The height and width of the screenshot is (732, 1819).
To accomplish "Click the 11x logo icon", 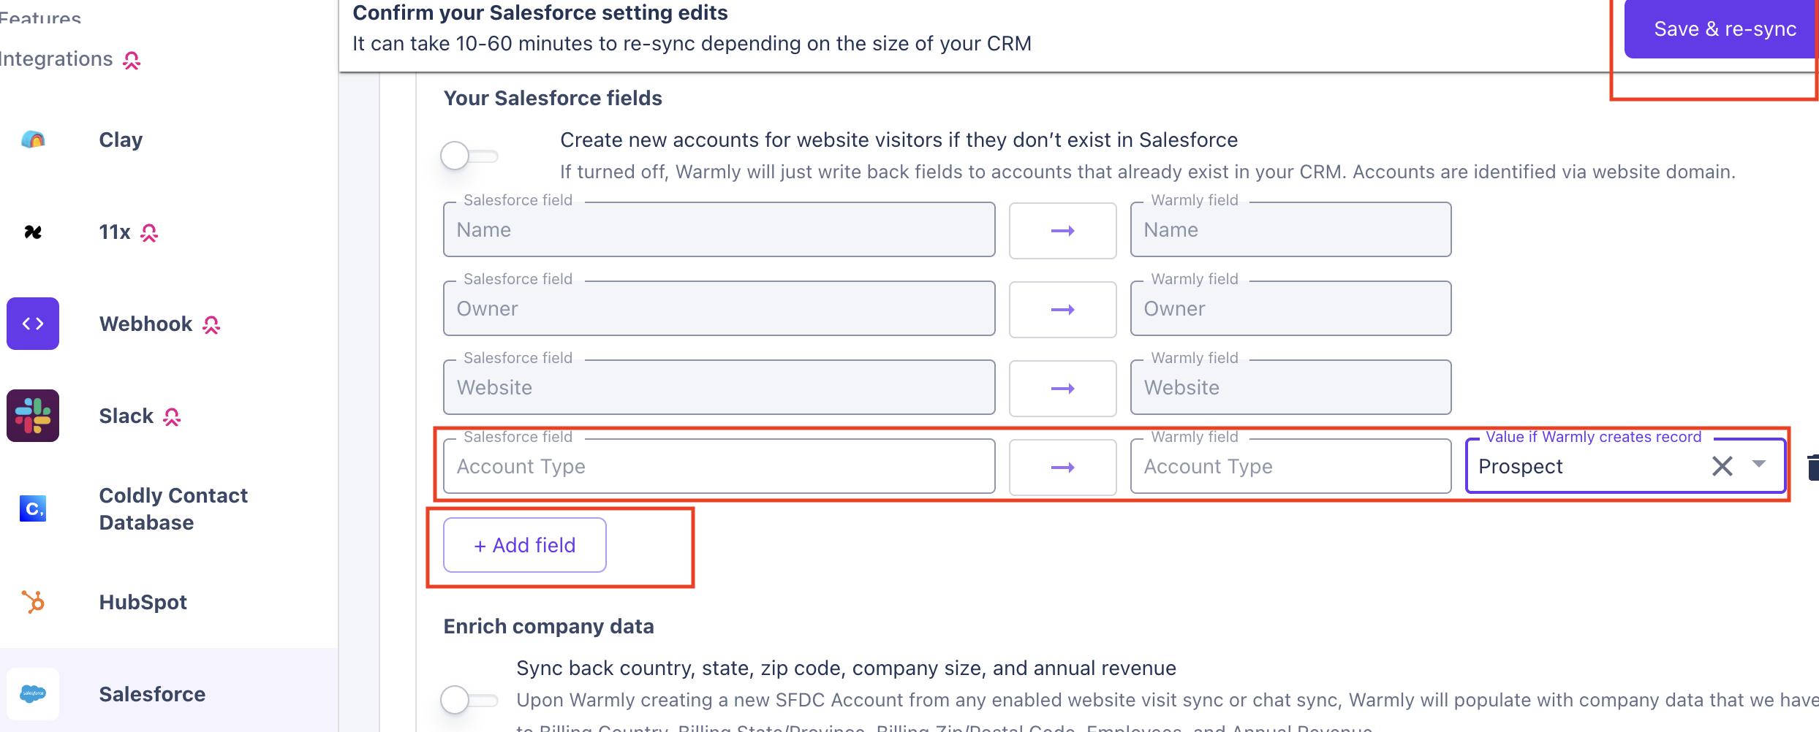I will tap(33, 232).
